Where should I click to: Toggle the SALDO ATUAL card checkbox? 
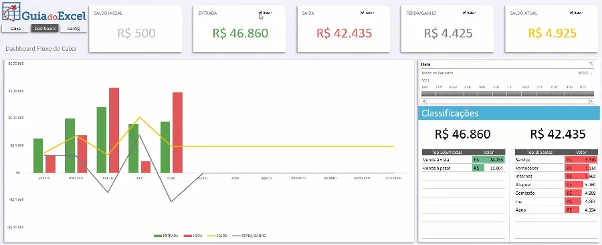(572, 13)
